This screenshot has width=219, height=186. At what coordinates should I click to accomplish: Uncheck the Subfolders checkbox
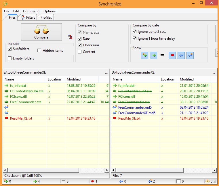coord(10,49)
